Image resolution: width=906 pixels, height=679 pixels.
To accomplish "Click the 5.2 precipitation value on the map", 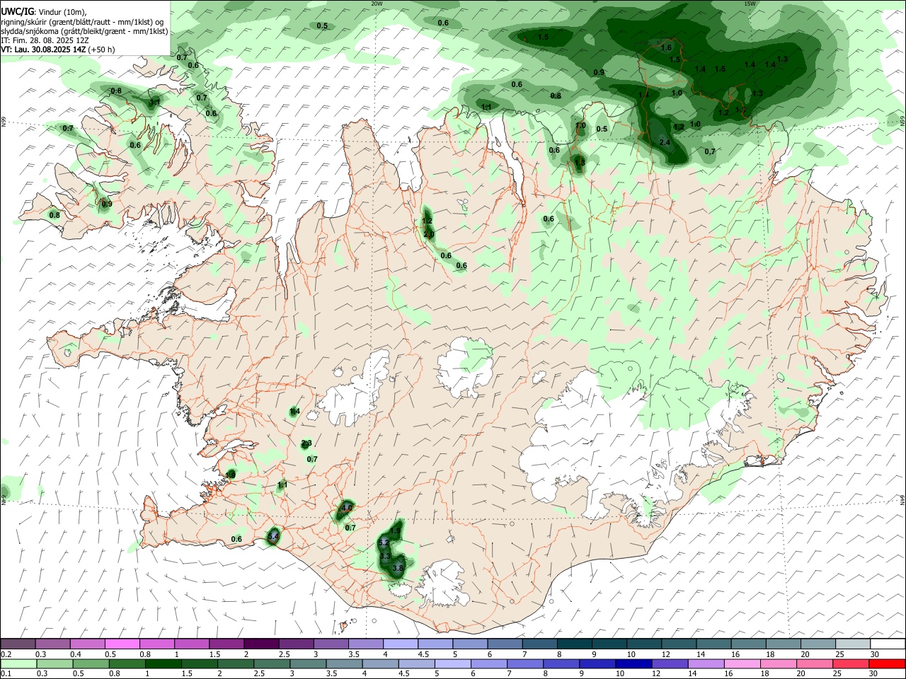I will click(x=384, y=542).
